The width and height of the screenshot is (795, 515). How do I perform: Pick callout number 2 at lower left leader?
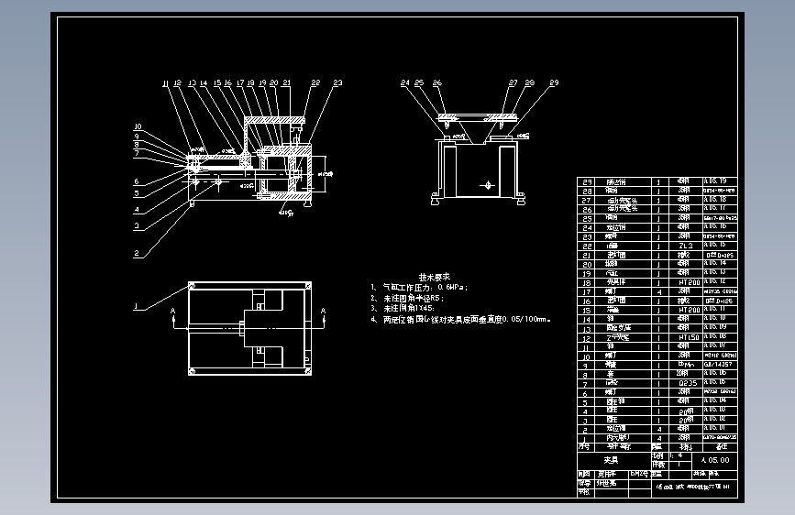pyautogui.click(x=137, y=253)
